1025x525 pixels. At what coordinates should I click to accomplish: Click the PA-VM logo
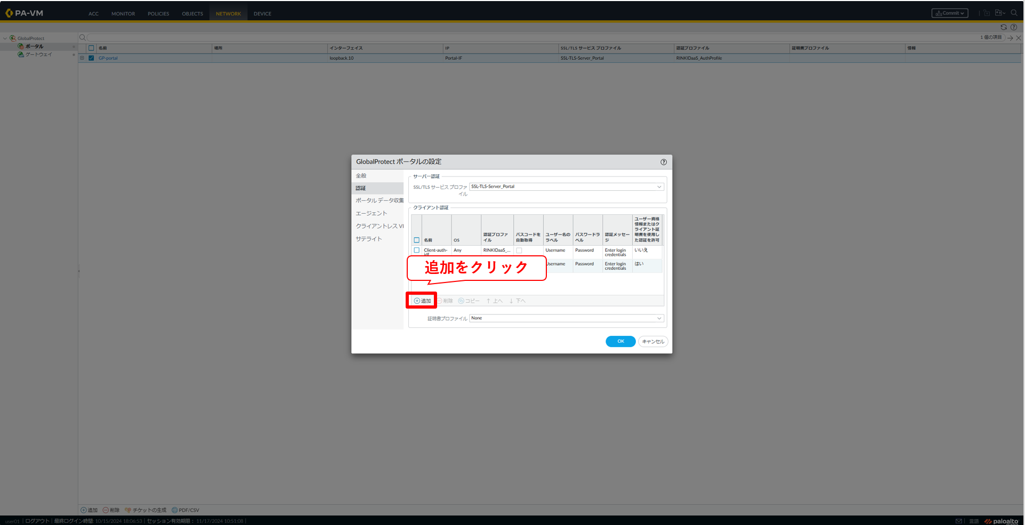25,13
